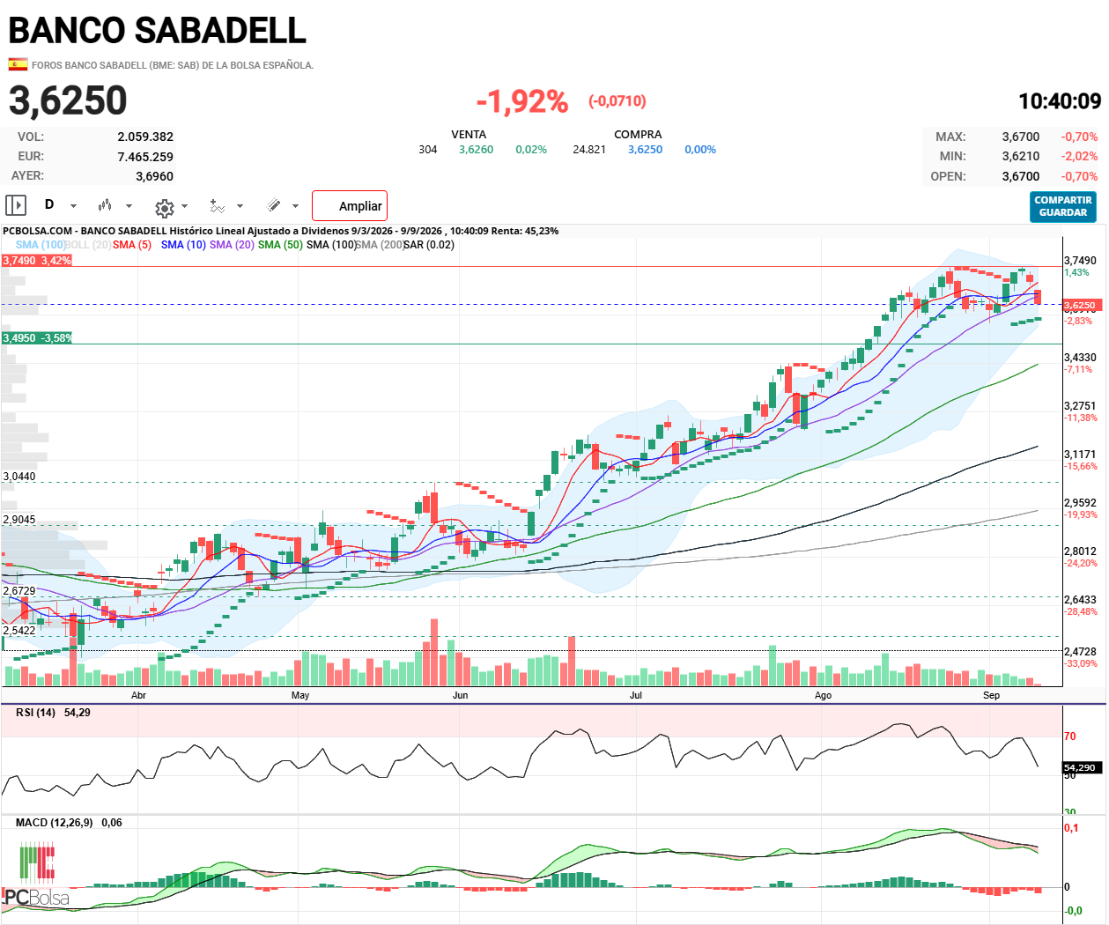Click the RSI 70 overbought level label
Viewport: 1109px width, 925px height.
(1069, 736)
